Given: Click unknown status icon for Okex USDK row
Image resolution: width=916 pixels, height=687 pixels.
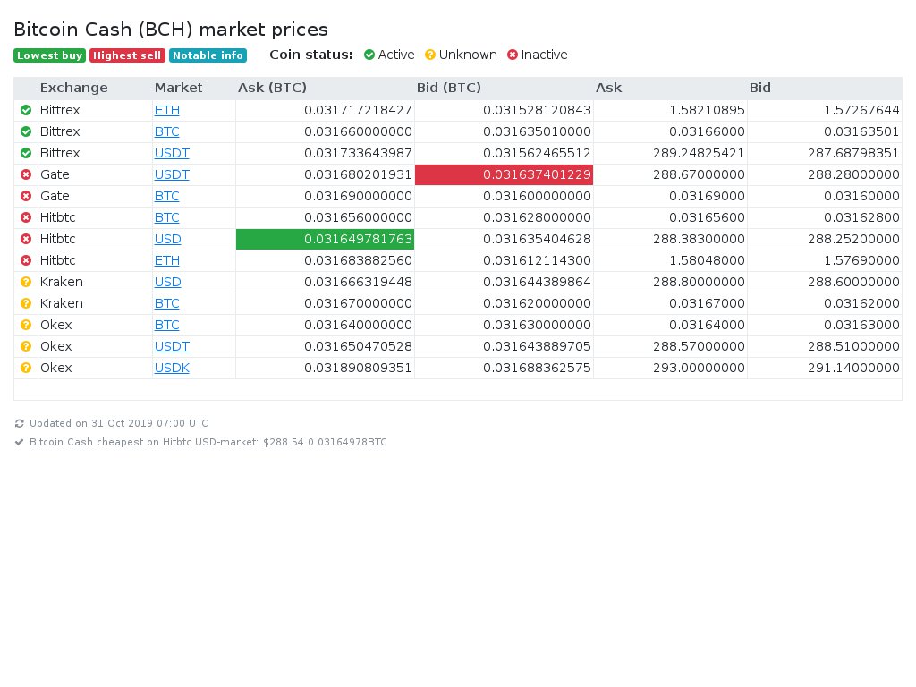Looking at the screenshot, I should pos(26,368).
